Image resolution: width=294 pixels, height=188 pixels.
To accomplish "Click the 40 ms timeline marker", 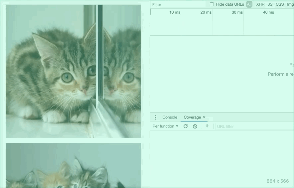I will [268, 12].
